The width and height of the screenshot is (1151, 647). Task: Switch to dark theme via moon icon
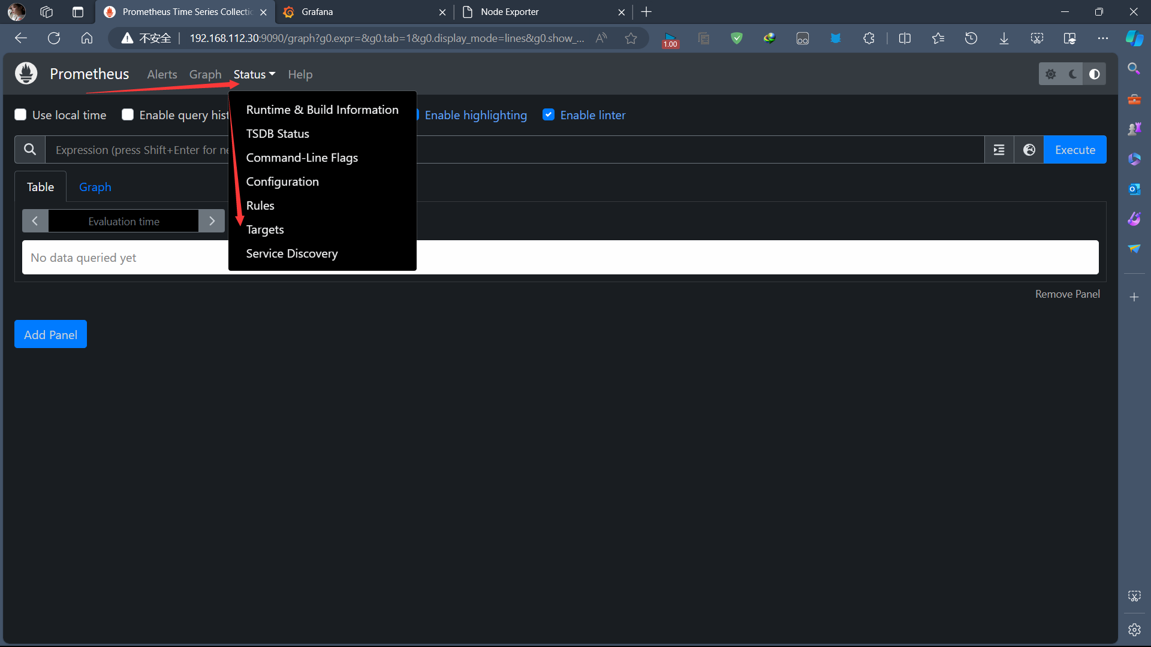(1072, 74)
